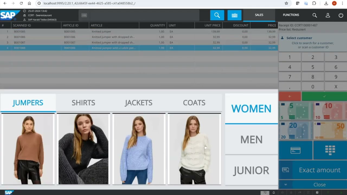
Task: Click the barcode scan icon in input bar
Action: [x=84, y=15]
